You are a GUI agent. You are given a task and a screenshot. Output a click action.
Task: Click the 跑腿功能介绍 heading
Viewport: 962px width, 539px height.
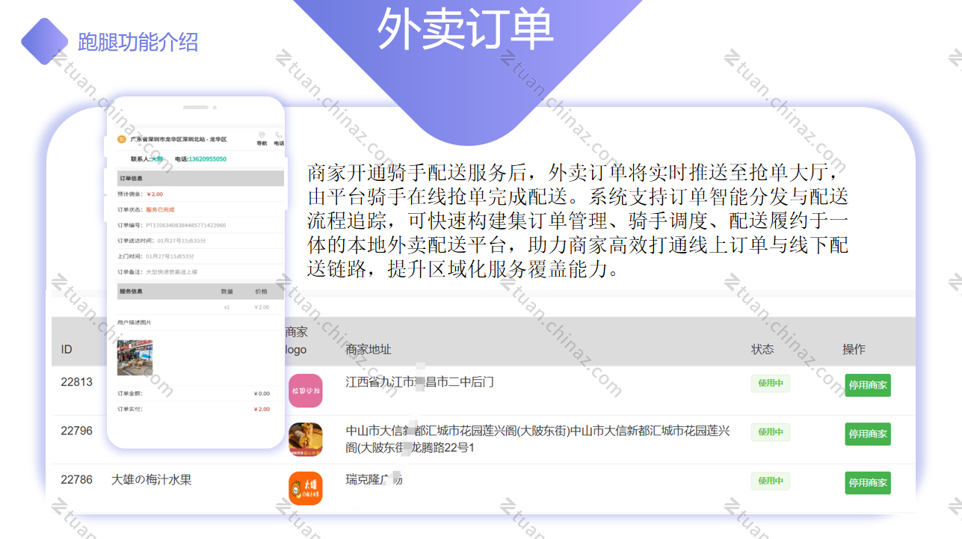(138, 42)
